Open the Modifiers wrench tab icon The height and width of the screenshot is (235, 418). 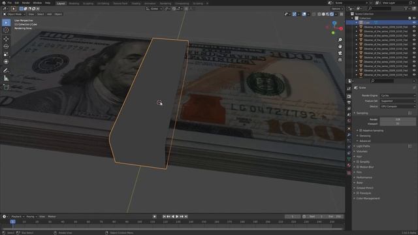click(349, 135)
